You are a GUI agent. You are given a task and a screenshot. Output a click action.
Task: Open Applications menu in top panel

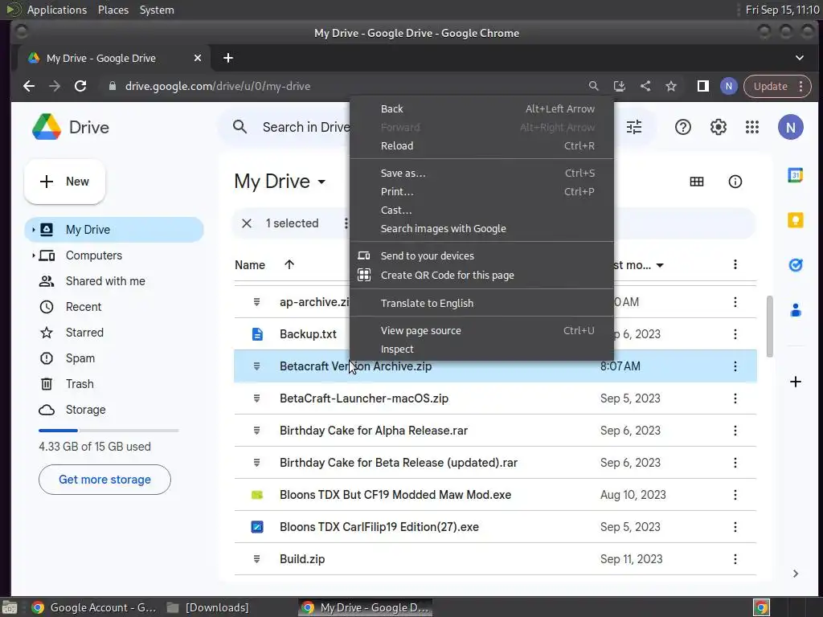tap(57, 10)
